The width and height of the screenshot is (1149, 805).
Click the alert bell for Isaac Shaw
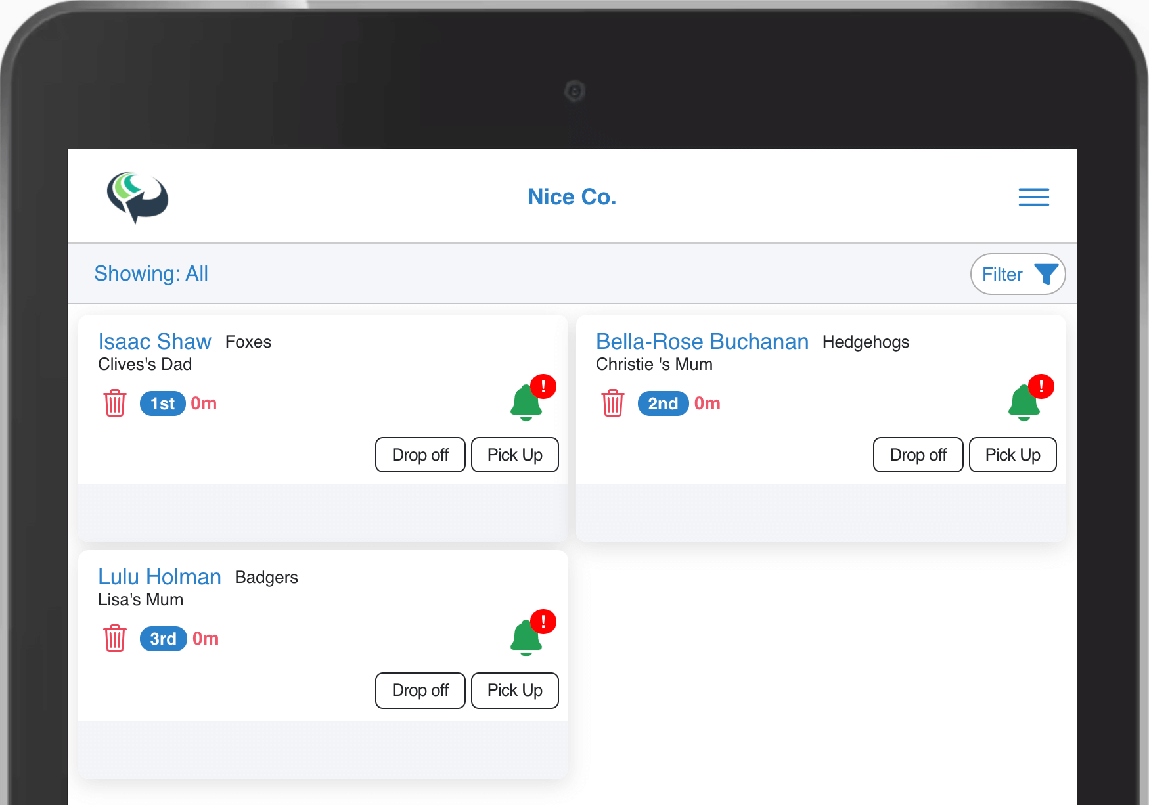[527, 402]
